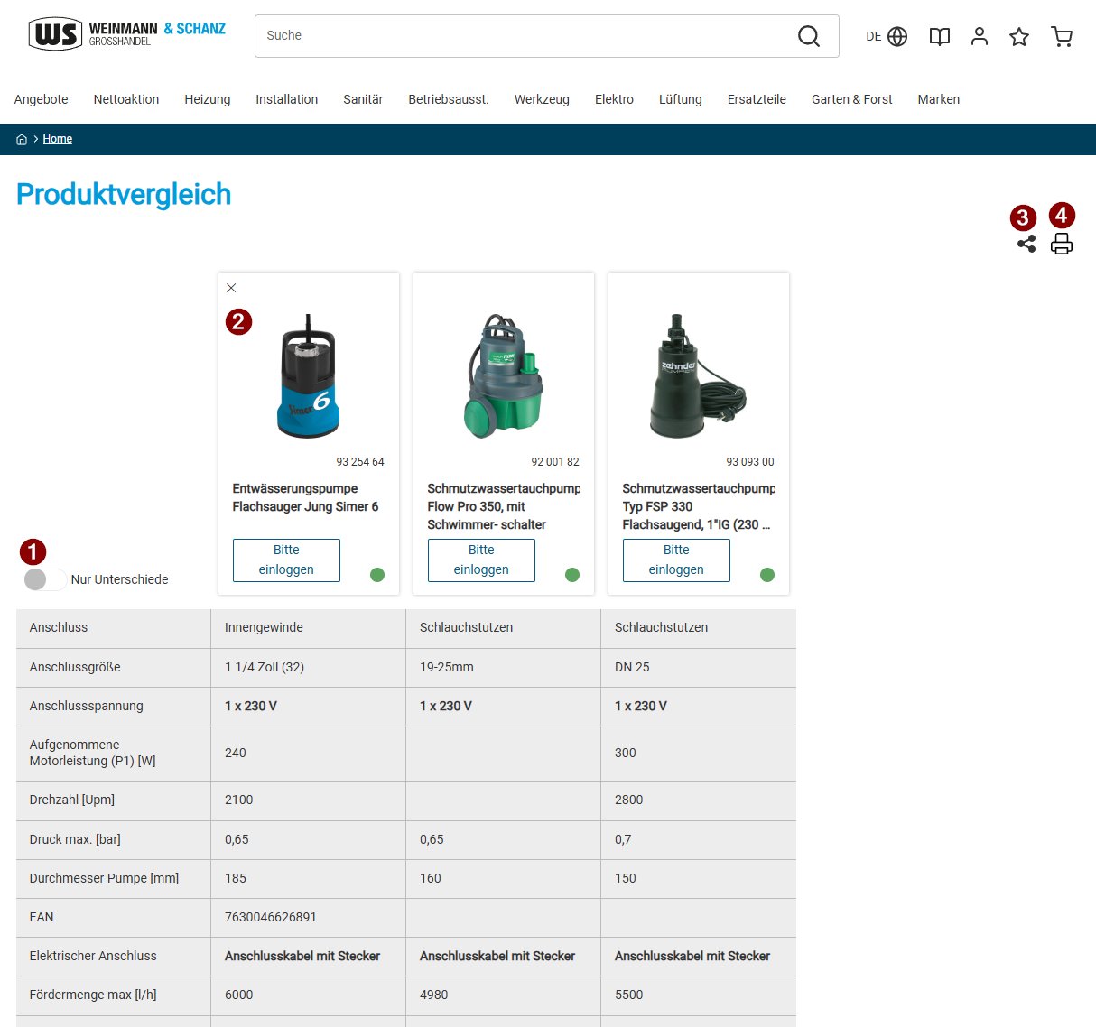Open the favorites star icon
Screen dimensions: 1096x1027
coord(1019,36)
